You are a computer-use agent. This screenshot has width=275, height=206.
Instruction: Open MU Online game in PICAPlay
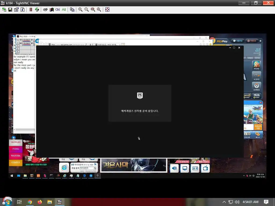point(256,76)
